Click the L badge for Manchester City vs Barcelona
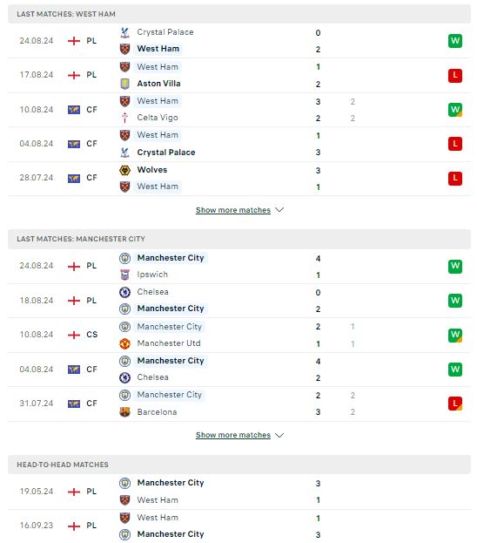 click(x=455, y=404)
